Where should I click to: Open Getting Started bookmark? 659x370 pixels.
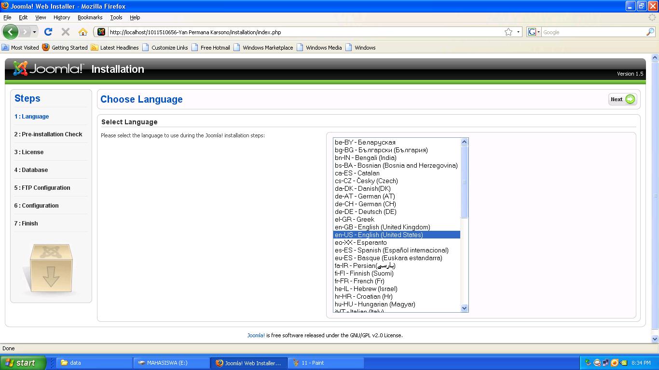click(65, 48)
